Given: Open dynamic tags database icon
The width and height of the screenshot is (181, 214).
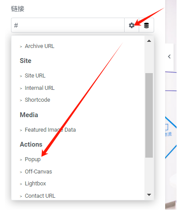Looking at the screenshot, I should (x=146, y=25).
